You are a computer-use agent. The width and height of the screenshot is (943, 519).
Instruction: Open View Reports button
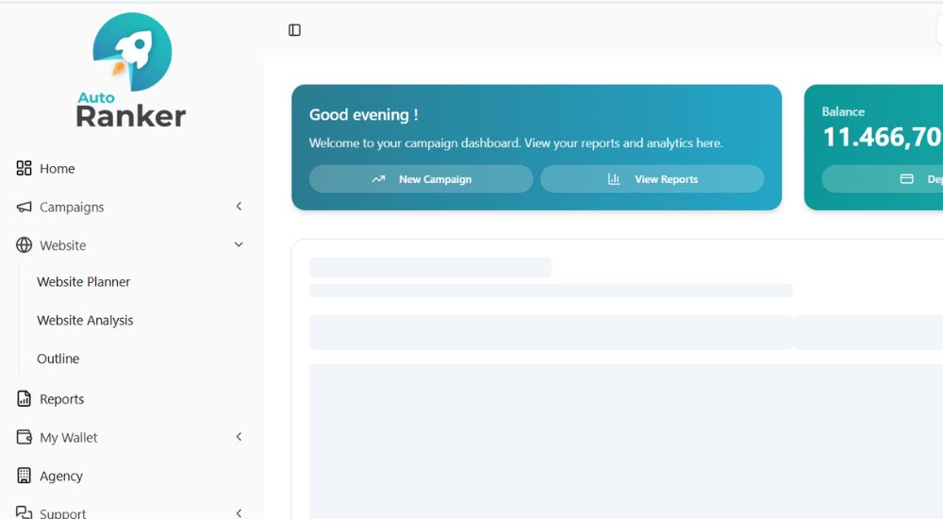coord(653,179)
